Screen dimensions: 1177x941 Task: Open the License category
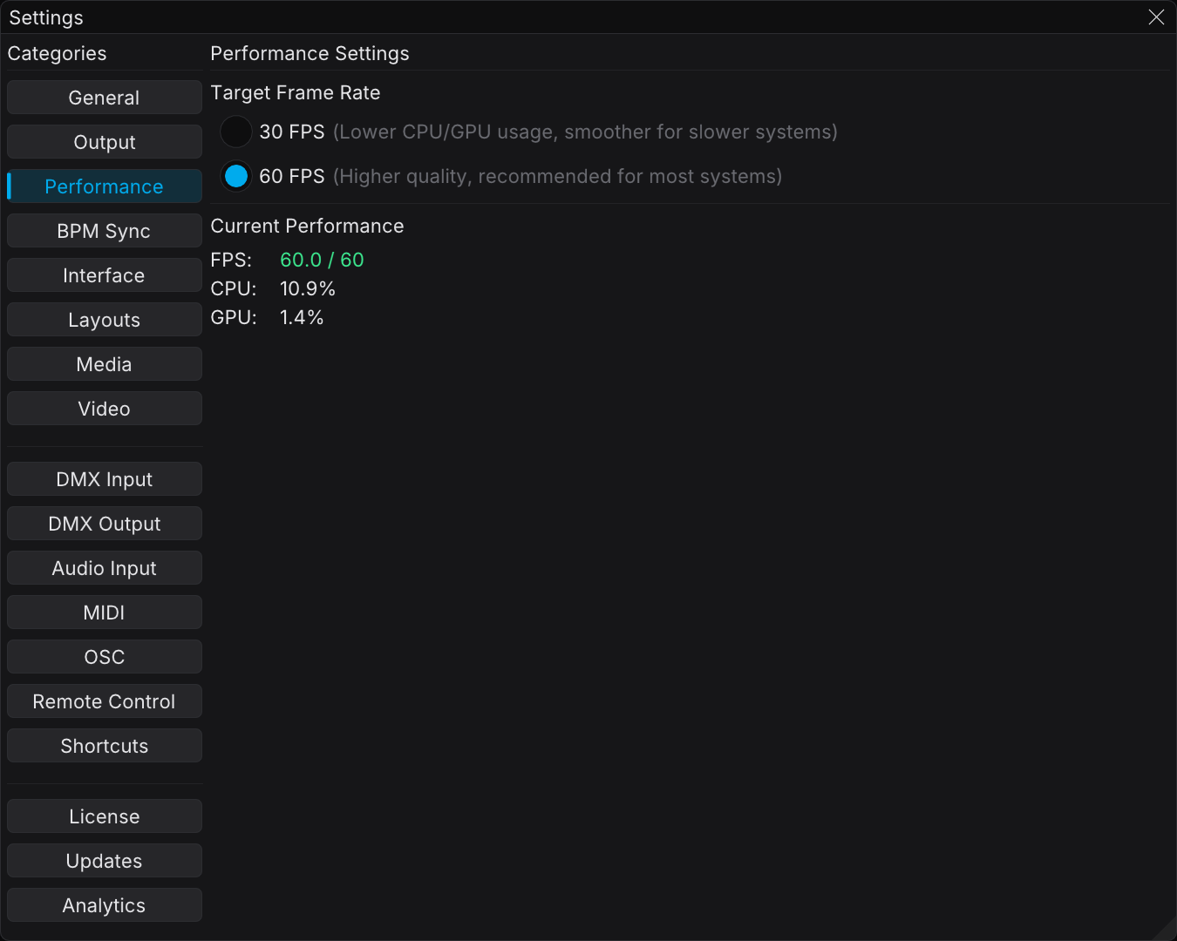(x=105, y=816)
